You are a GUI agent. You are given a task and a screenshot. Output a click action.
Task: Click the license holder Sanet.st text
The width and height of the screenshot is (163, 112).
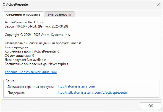click(x=75, y=43)
